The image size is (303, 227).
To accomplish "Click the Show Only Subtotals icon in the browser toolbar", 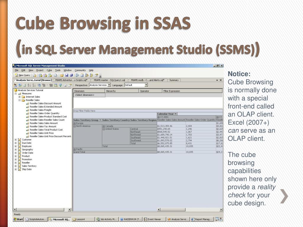I will 51,85.
